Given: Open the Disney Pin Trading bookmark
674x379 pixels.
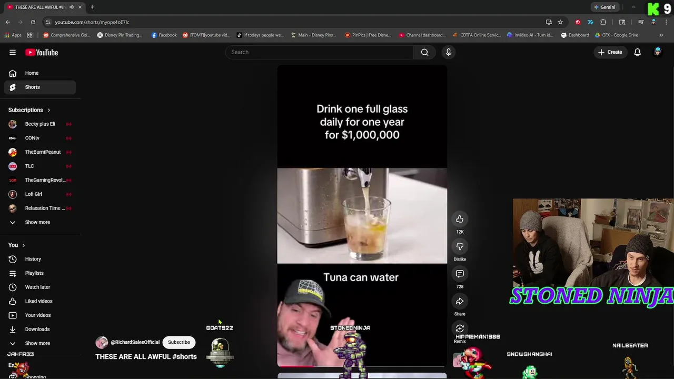Looking at the screenshot, I should (x=120, y=35).
